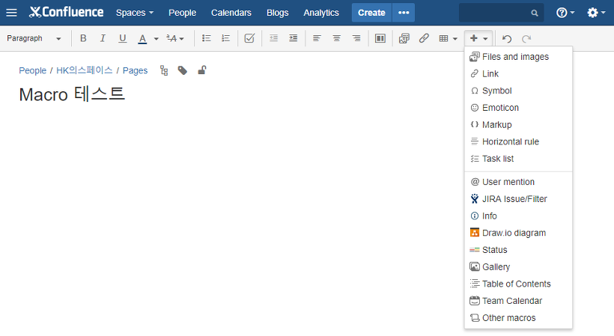614x336 pixels.
Task: Select Emoticon from the insert menu
Action: pyautogui.click(x=518, y=108)
